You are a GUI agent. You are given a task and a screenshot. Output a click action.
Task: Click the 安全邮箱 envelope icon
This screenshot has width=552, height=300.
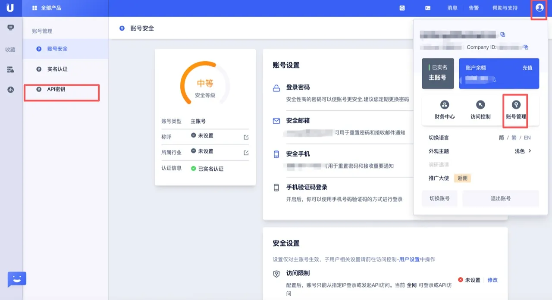pyautogui.click(x=276, y=121)
